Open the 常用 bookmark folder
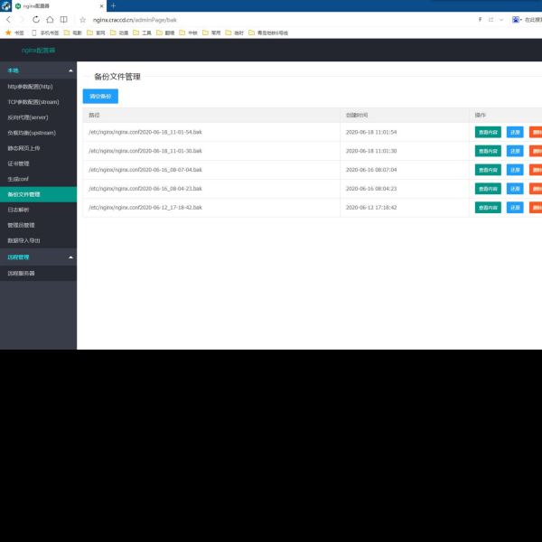The height and width of the screenshot is (542, 542). pos(211,33)
